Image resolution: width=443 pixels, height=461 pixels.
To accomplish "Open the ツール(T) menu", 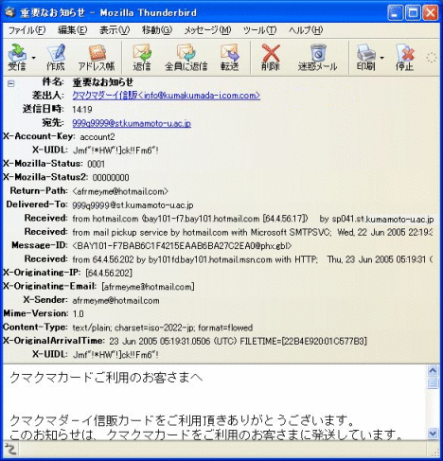I will 259,30.
